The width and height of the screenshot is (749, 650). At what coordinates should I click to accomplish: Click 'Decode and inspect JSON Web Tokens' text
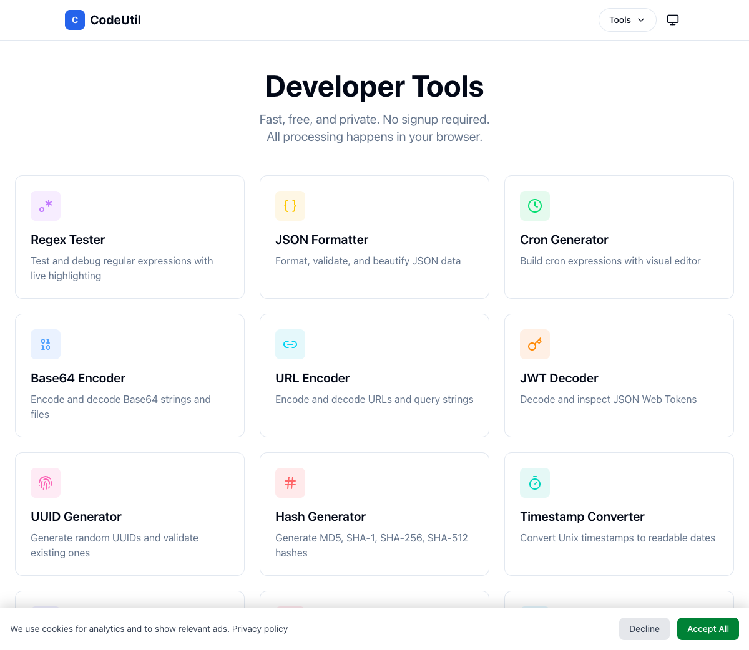608,399
